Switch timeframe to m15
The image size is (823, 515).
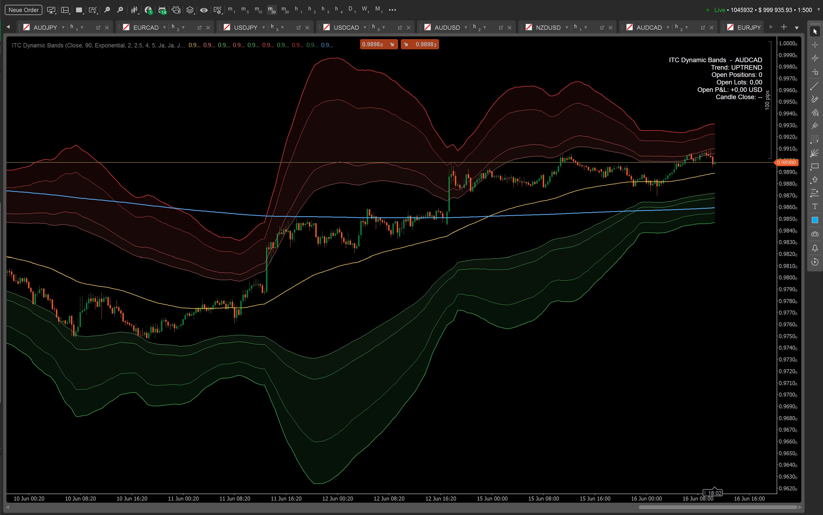pos(259,10)
